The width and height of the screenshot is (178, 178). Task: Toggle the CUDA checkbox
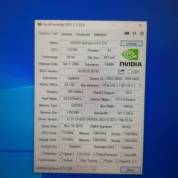(79, 154)
